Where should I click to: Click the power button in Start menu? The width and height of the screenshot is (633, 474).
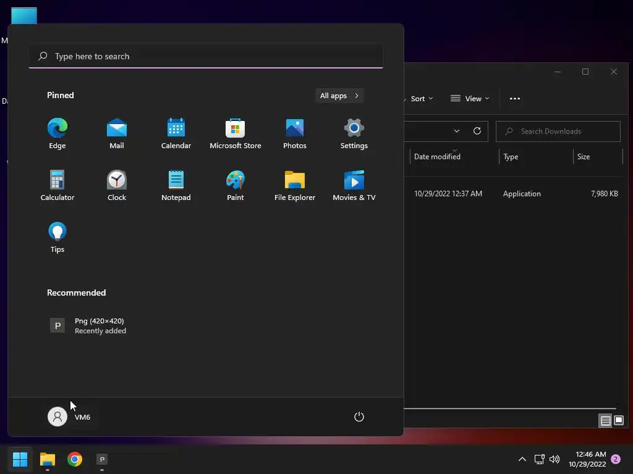[359, 417]
